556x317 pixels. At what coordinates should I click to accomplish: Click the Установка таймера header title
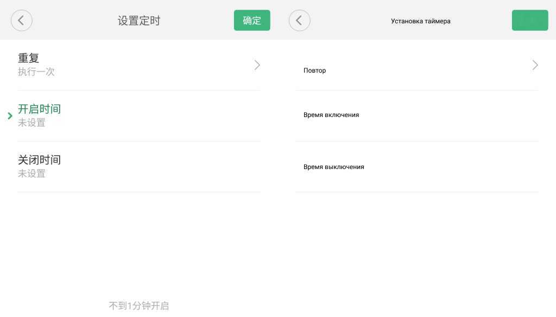click(421, 21)
